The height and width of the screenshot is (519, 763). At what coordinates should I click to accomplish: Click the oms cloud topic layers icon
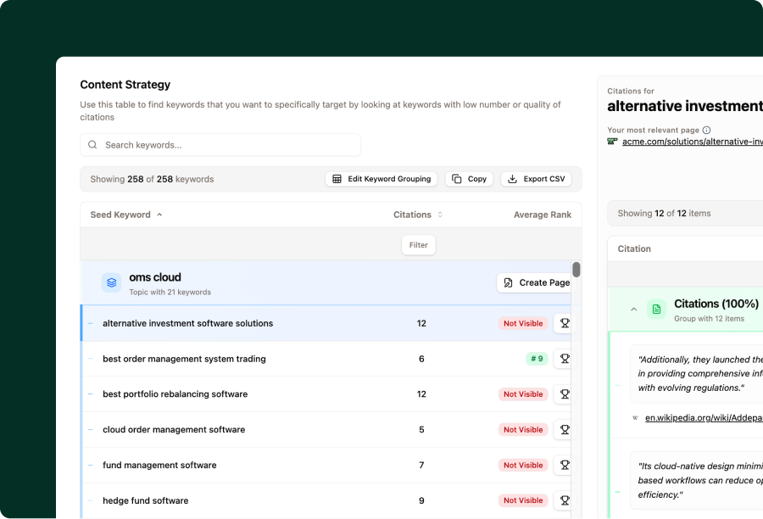coord(111,282)
